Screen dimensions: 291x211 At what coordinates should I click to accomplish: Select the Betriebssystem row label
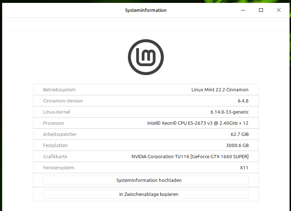(59, 90)
